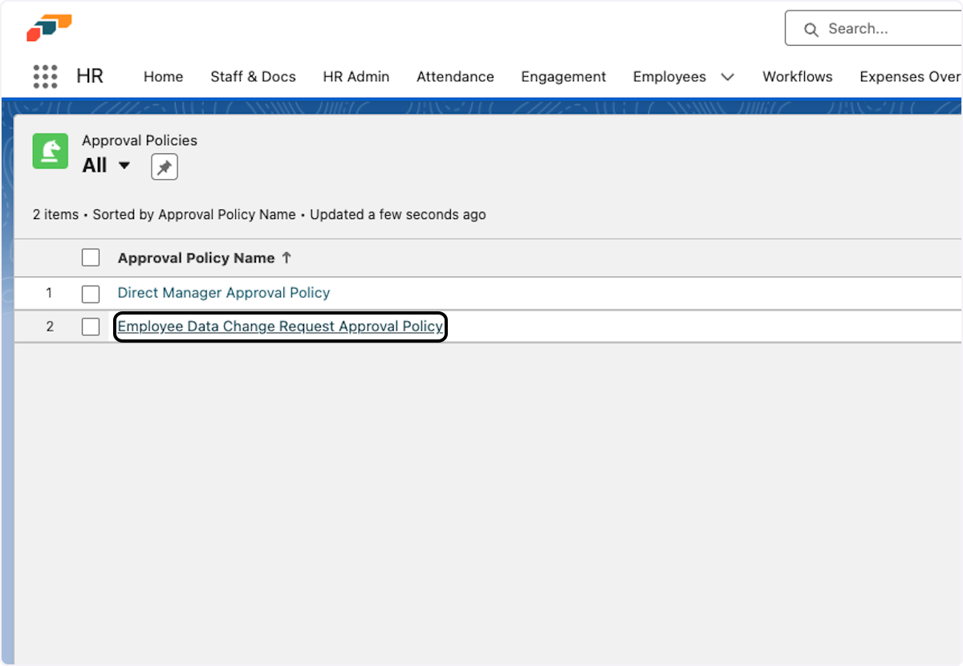Screen dimensions: 963x666
Task: Open Direct Manager Approval Policy
Action: 223,293
